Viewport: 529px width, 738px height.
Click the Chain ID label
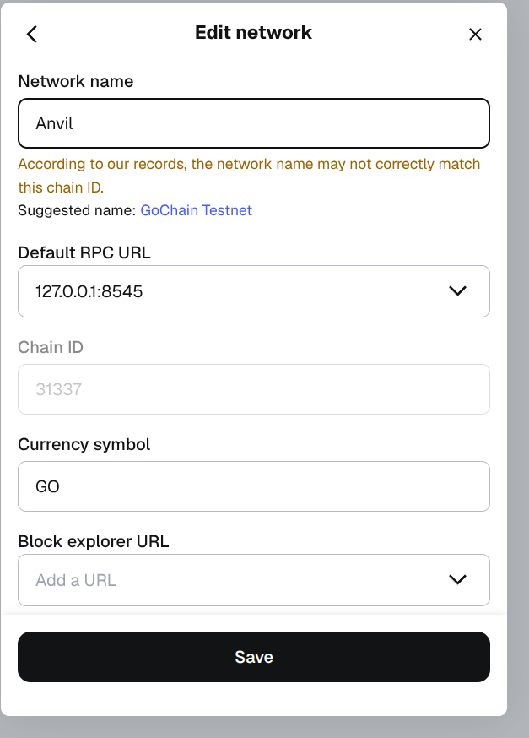coord(51,347)
